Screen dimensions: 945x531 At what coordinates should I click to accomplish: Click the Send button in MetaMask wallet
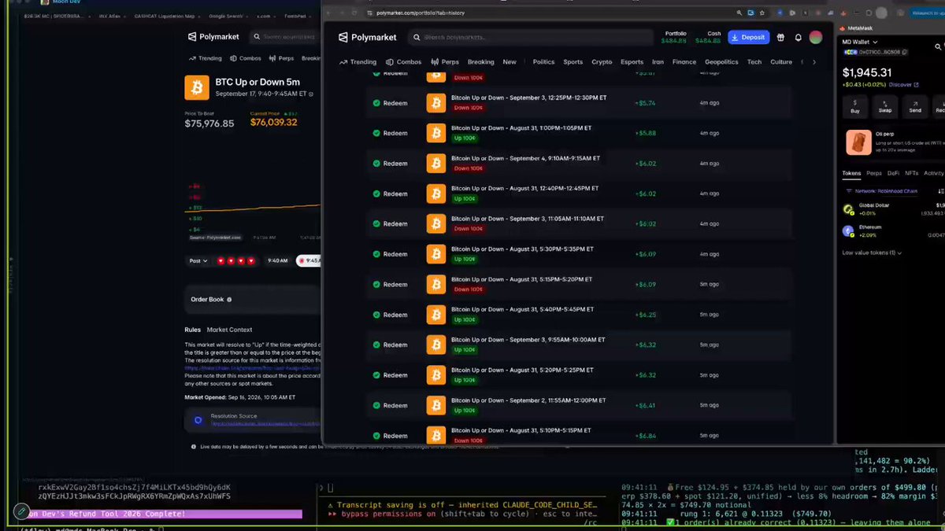tap(915, 106)
